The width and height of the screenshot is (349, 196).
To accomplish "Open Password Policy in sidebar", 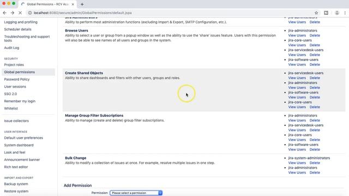I will (17, 79).
